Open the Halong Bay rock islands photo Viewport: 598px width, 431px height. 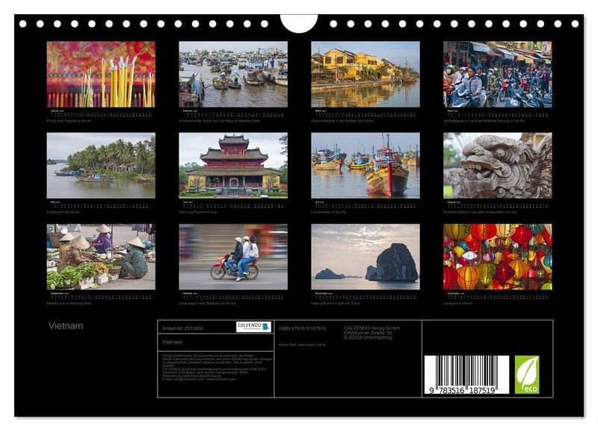tap(366, 256)
